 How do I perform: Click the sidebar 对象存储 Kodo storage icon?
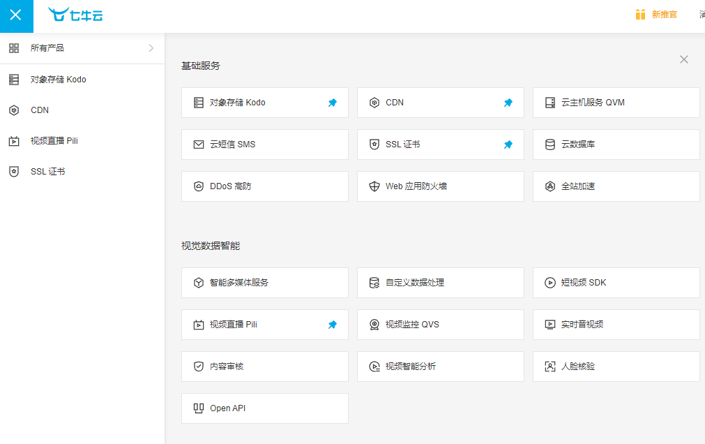[x=14, y=80]
